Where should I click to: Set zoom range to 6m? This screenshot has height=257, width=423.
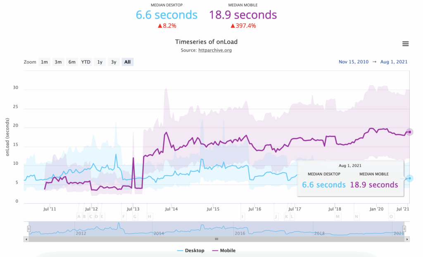(72, 62)
